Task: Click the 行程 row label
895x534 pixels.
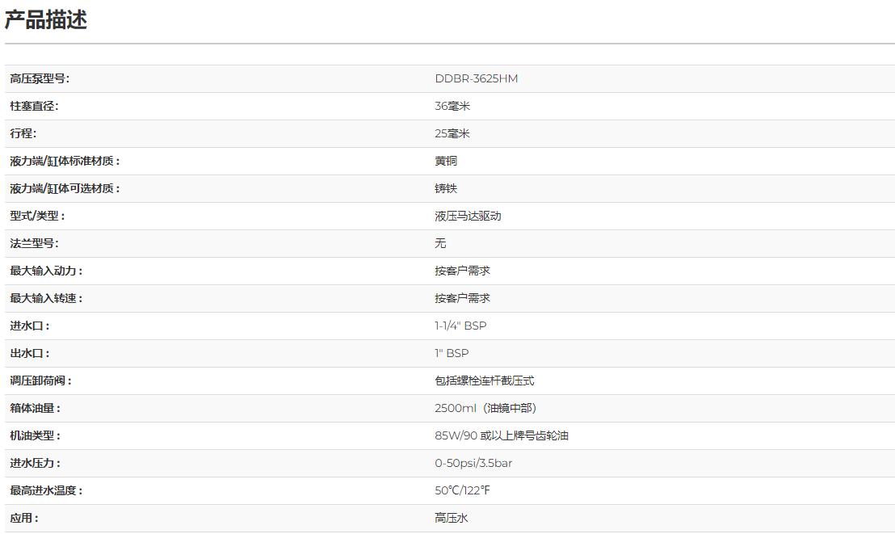Action: (x=23, y=133)
